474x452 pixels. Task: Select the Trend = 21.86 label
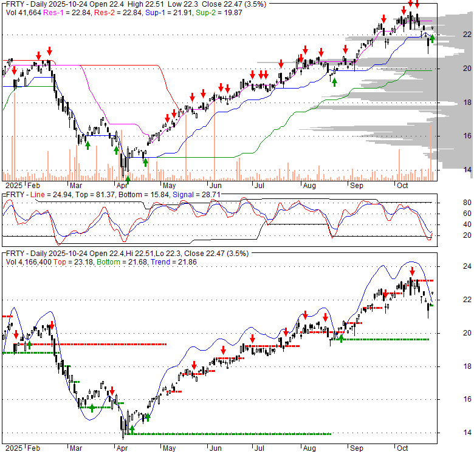[x=174, y=262]
